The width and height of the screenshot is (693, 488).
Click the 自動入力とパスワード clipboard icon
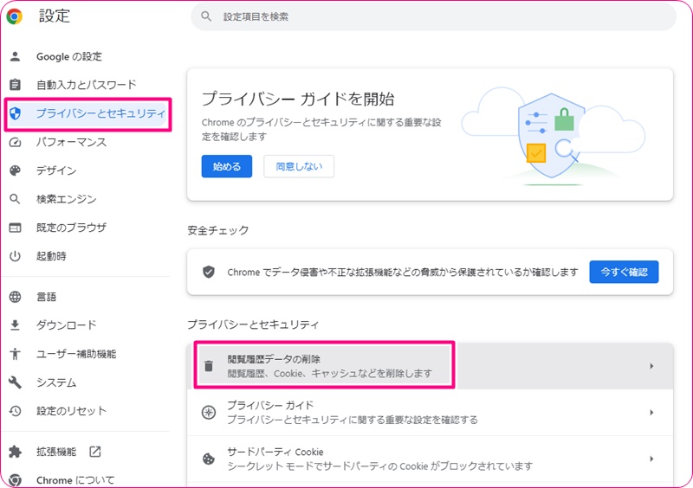point(15,85)
